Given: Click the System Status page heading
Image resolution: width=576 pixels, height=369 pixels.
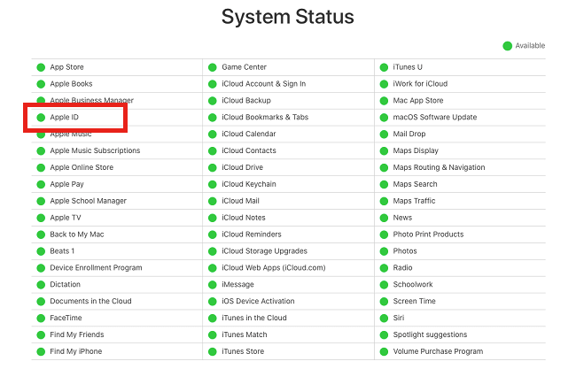Looking at the screenshot, I should coord(288,17).
